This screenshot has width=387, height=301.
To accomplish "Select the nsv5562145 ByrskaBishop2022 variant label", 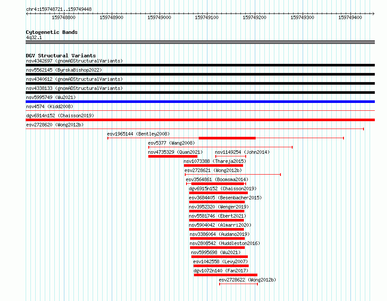I will point(64,70).
